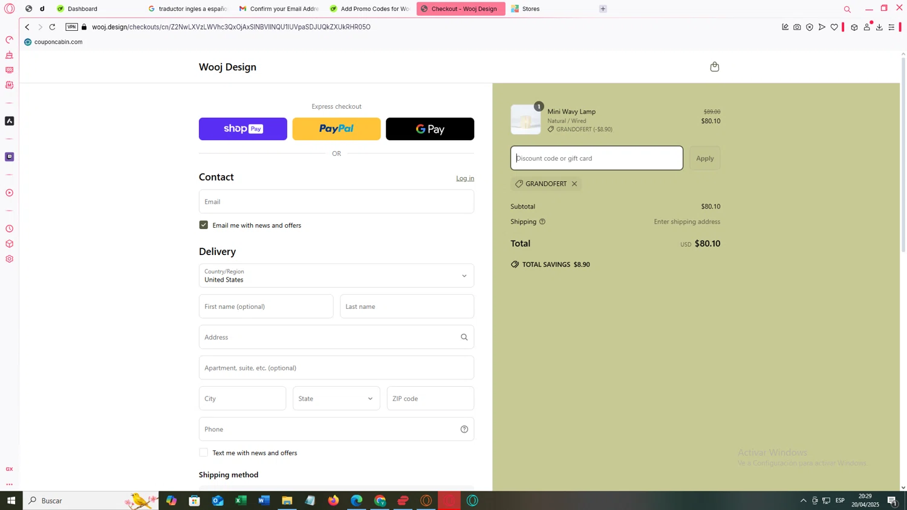Open Twitch in the sidebar
This screenshot has height=510, width=907.
(10, 157)
